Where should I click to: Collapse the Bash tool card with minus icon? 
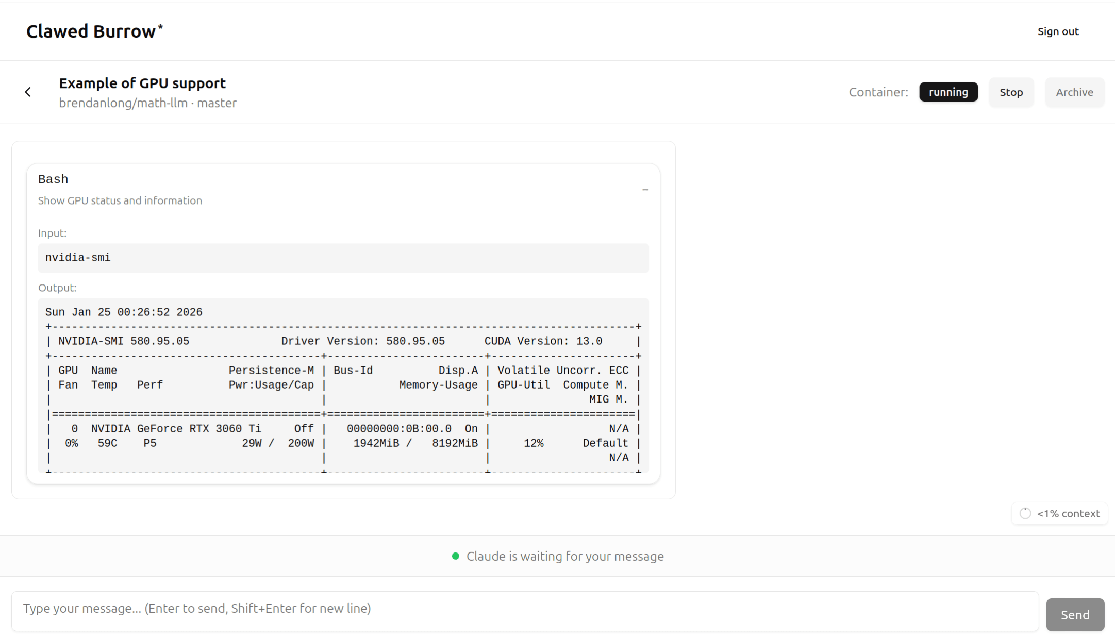(645, 190)
